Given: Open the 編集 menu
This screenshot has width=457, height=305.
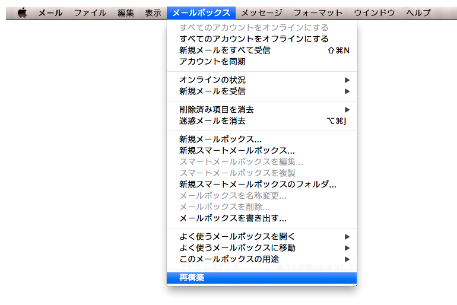Looking at the screenshot, I should click(125, 12).
